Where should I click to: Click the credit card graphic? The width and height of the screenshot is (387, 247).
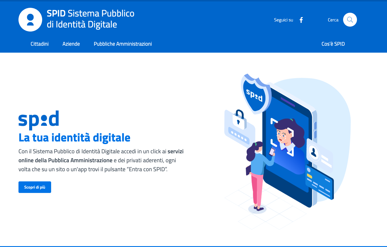click(319, 182)
